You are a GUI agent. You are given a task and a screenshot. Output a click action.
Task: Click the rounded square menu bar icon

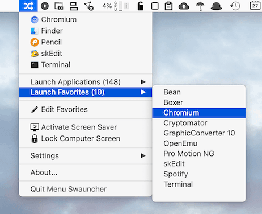pyautogui.click(x=155, y=6)
